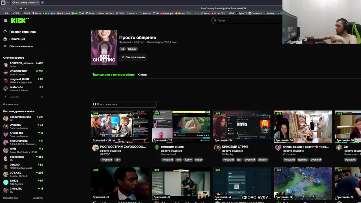Open the Кредиты bookmark folder dropdown
The height and width of the screenshot is (203, 361).
tap(132, 13)
